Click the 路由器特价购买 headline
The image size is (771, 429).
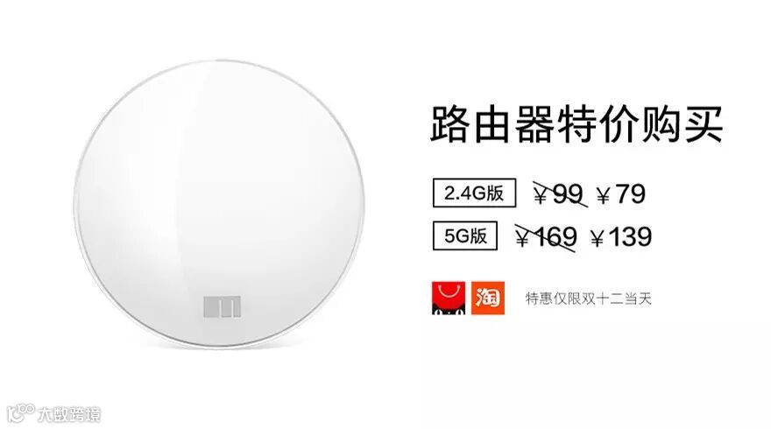click(576, 123)
